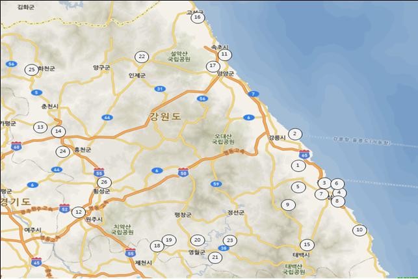Click the 오대산 국립공원 label
This screenshot has height=279, width=418.
pyautogui.click(x=224, y=139)
